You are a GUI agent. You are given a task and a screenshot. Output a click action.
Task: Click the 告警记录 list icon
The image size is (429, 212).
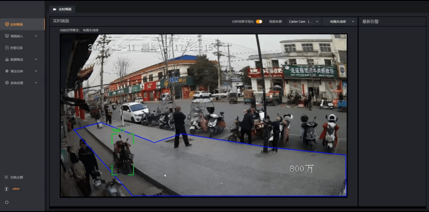7,48
